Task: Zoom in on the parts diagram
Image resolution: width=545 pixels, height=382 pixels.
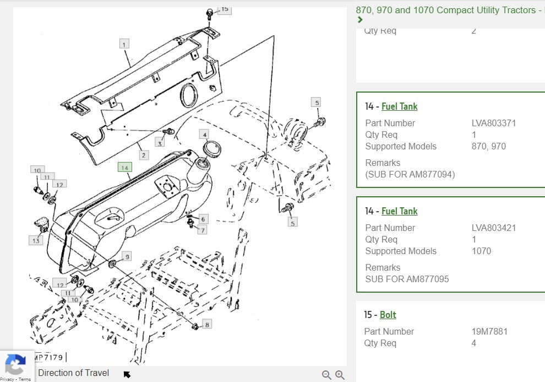Action: pyautogui.click(x=340, y=375)
